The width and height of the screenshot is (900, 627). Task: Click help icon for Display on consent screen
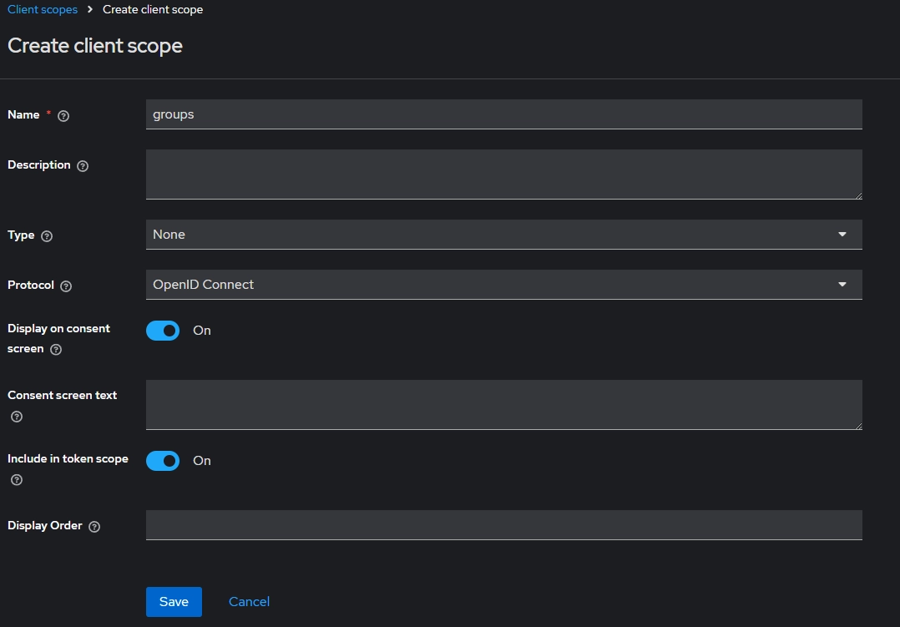tap(56, 350)
